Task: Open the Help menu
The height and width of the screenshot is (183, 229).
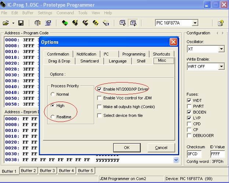Action: coord(108,13)
